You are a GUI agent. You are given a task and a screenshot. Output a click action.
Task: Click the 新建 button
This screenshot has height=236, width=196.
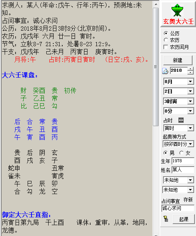(x=178, y=60)
